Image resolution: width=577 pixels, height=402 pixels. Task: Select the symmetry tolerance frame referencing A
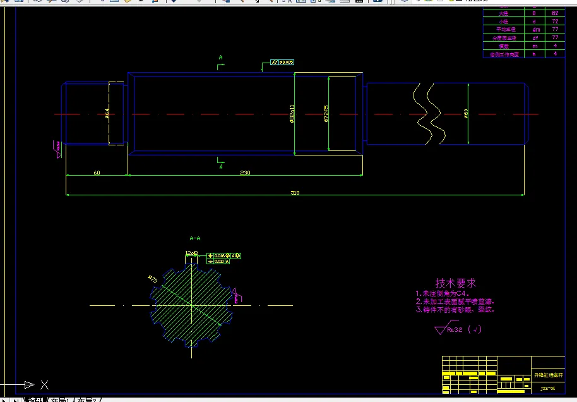point(218,261)
